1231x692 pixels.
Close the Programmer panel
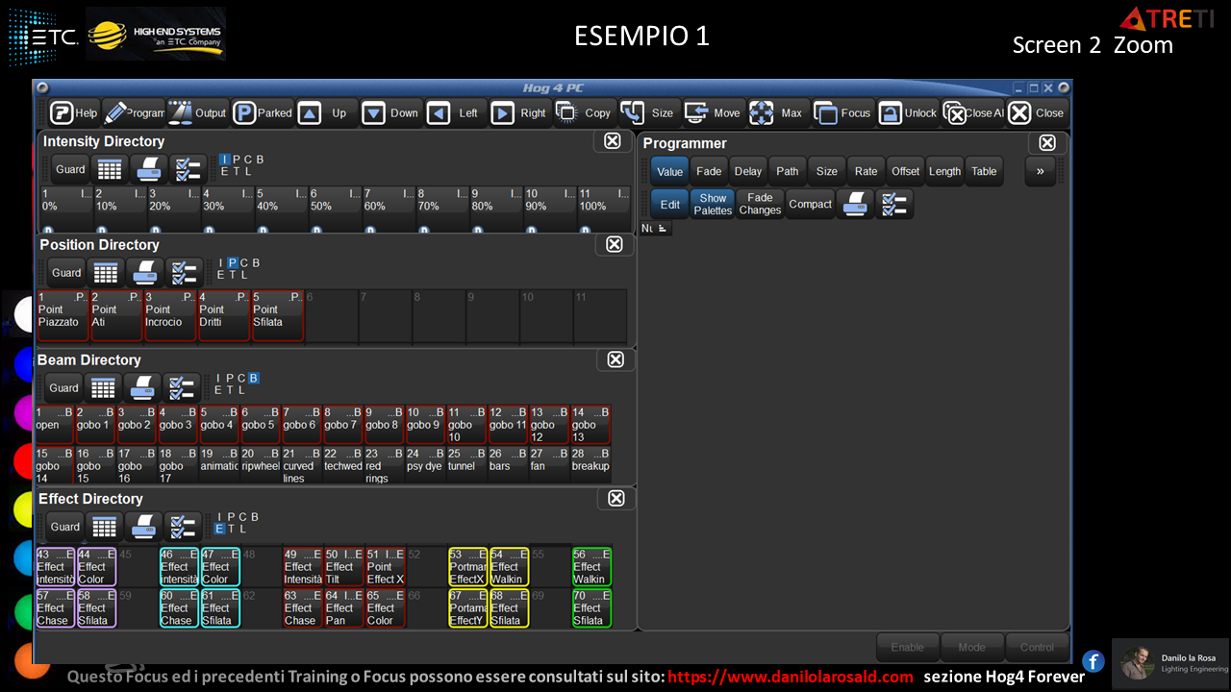pyautogui.click(x=1047, y=143)
